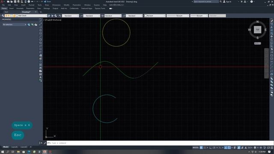Select the Move tool in Modify toolbar
The width and height of the screenshot is (274, 154).
pos(272,36)
